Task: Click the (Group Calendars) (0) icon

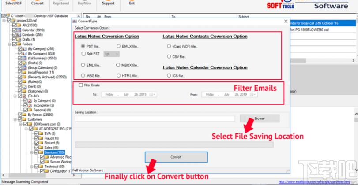Action: 25,68
